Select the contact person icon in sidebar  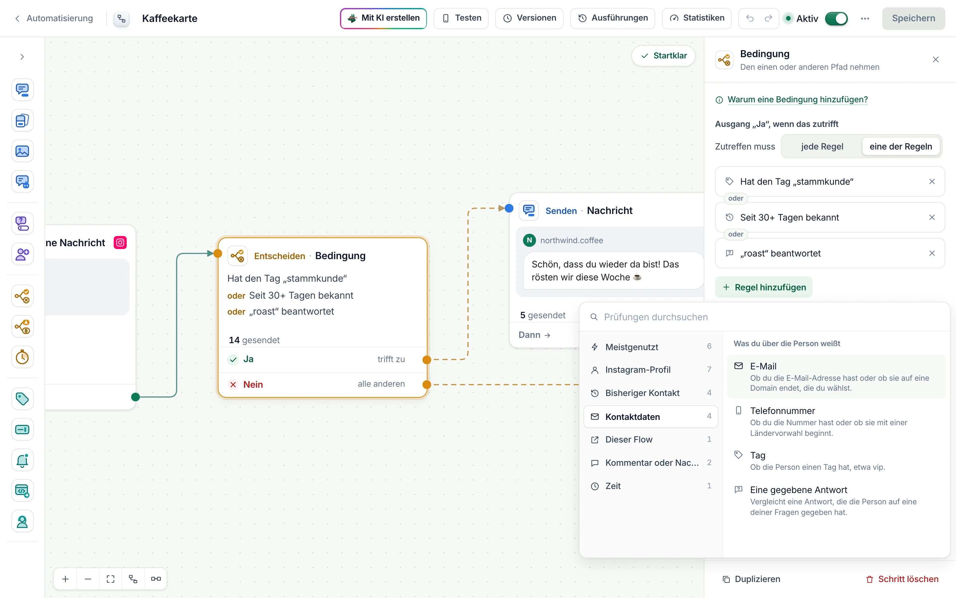(x=22, y=522)
